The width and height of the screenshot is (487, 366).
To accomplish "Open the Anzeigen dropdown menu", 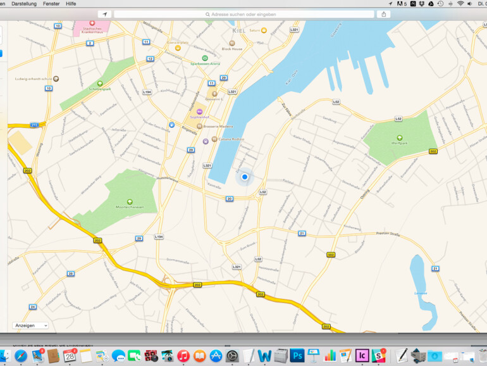I will pyautogui.click(x=30, y=325).
